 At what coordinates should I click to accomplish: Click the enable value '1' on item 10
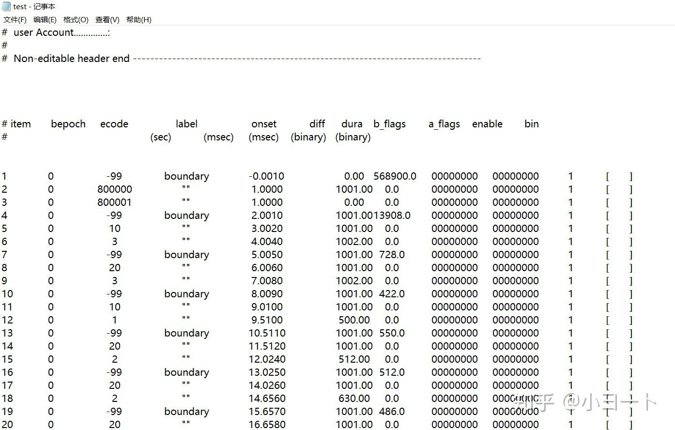point(570,293)
